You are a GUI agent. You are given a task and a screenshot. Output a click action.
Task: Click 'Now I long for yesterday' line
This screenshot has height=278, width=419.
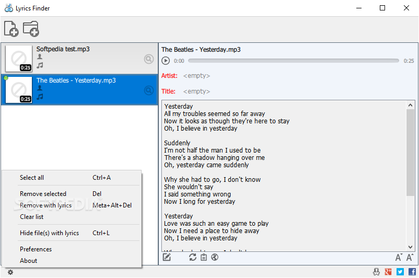pyautogui.click(x=200, y=201)
